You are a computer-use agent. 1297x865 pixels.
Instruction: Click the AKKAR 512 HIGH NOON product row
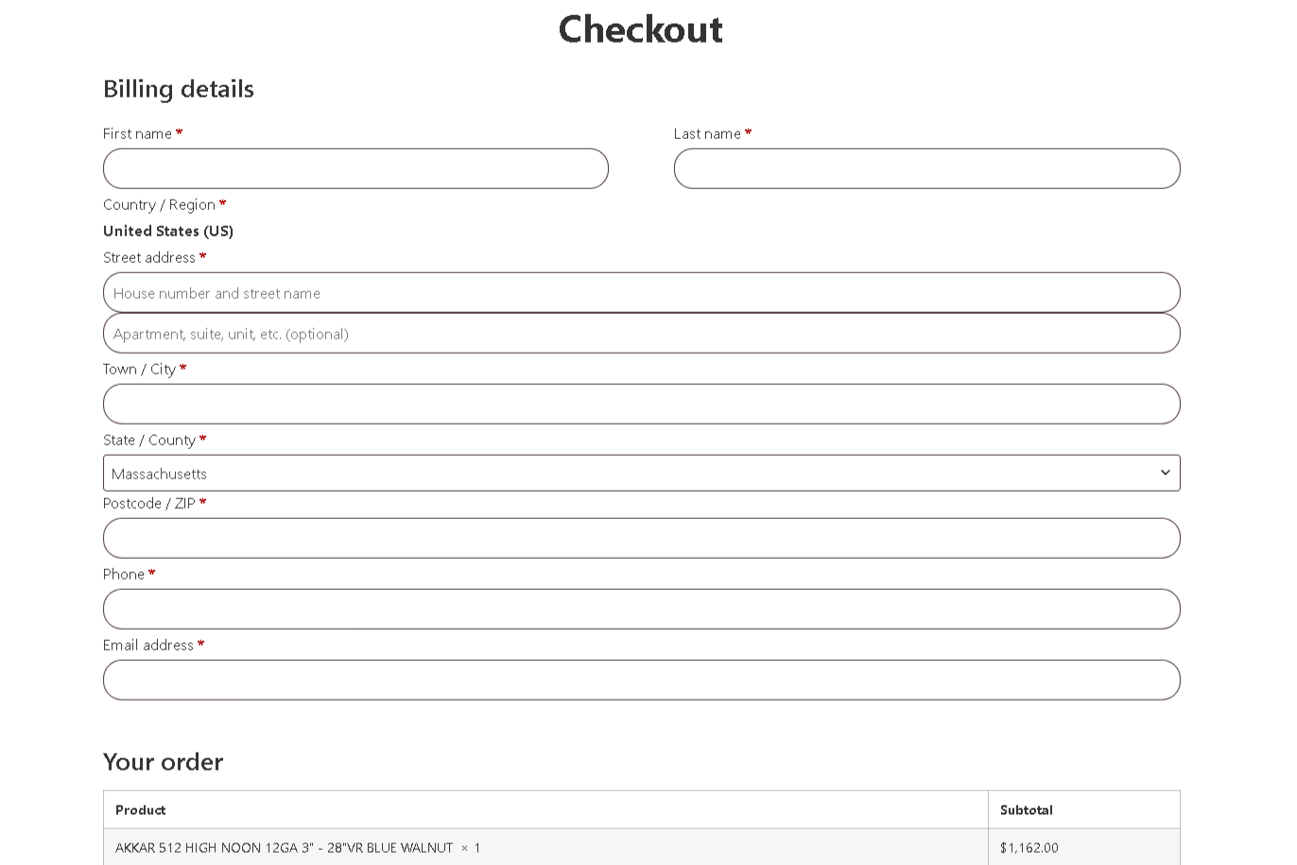(641, 847)
